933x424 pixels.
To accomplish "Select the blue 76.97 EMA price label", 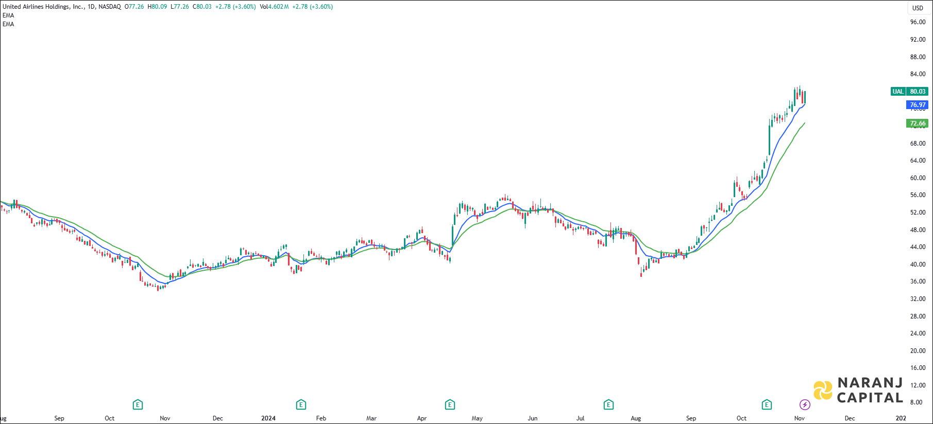I will click(x=917, y=104).
